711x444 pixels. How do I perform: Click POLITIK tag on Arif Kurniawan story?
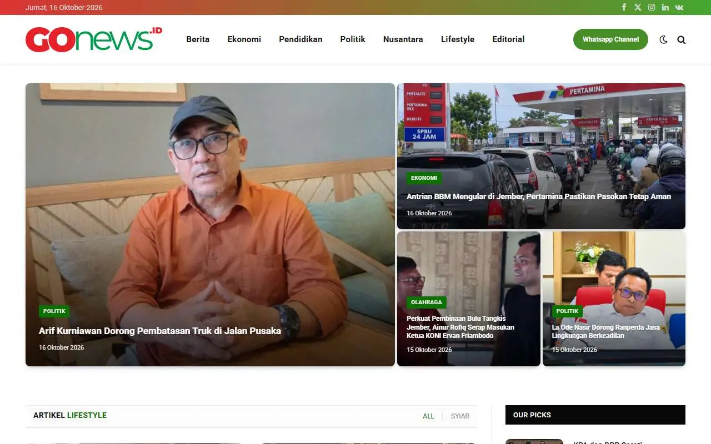pyautogui.click(x=54, y=311)
